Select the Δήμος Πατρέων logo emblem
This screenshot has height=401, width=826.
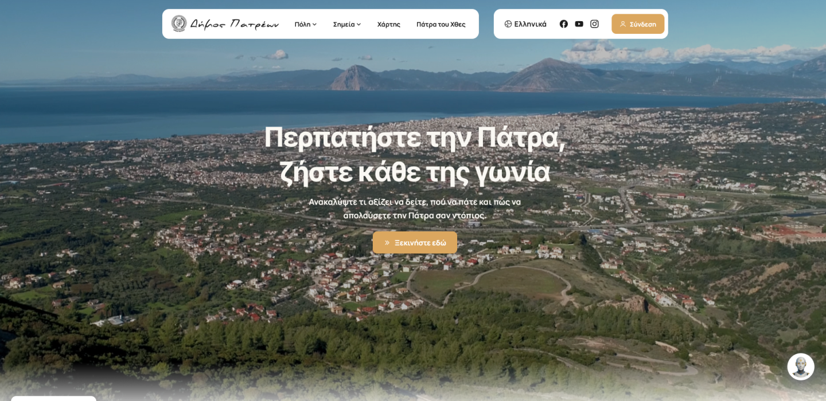[180, 23]
